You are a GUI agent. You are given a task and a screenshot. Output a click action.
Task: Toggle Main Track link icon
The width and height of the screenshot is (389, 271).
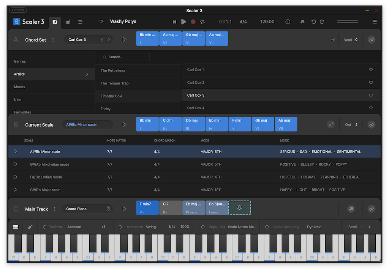pos(372,209)
